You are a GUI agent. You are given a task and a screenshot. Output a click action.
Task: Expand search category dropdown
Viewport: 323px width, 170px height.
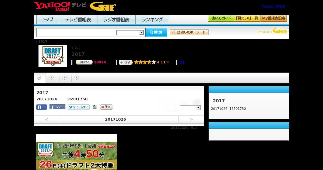130,33
